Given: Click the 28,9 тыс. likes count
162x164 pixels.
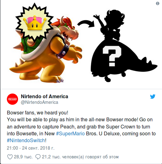Looking at the screenshot, I should click(23, 157).
